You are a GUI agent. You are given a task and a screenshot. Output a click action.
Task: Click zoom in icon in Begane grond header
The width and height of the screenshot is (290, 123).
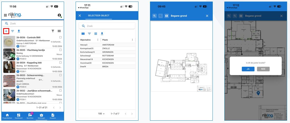154,16
